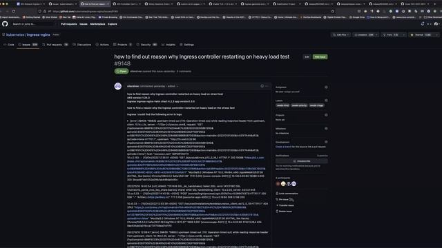Open a new browser tab with plus
This screenshot has height=248, width=442.
(434, 4)
